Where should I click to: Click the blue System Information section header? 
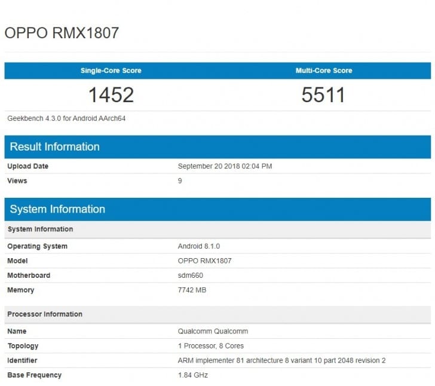(x=57, y=209)
